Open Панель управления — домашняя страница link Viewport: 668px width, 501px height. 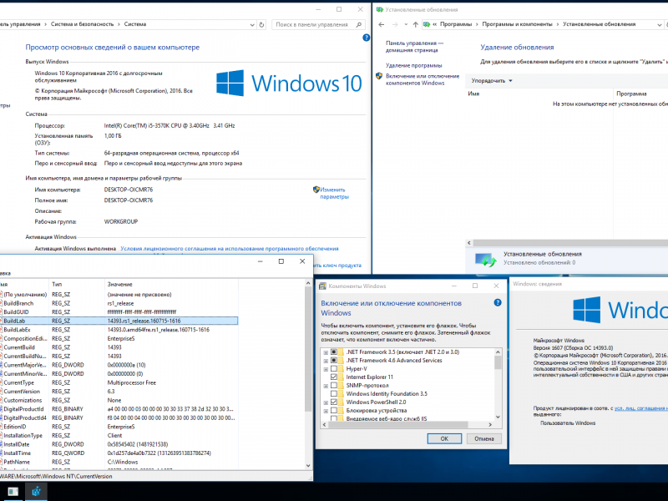pos(414,47)
